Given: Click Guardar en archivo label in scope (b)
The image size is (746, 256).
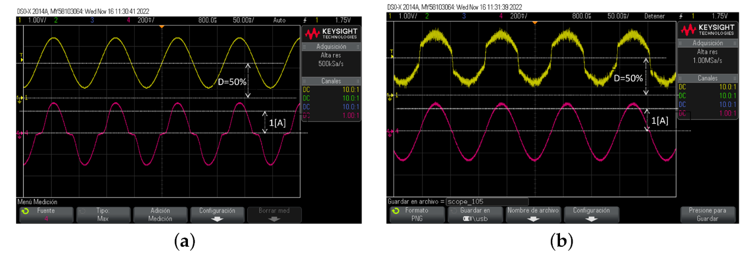Looking at the screenshot, I should point(416,202).
